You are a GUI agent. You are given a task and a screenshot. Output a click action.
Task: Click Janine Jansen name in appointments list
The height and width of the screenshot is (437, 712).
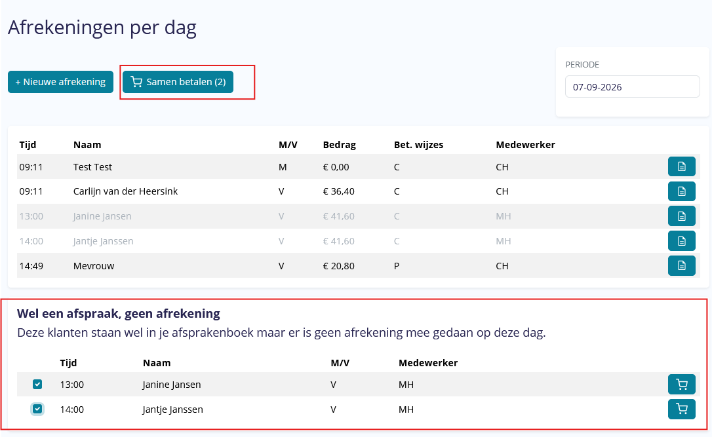(x=172, y=385)
